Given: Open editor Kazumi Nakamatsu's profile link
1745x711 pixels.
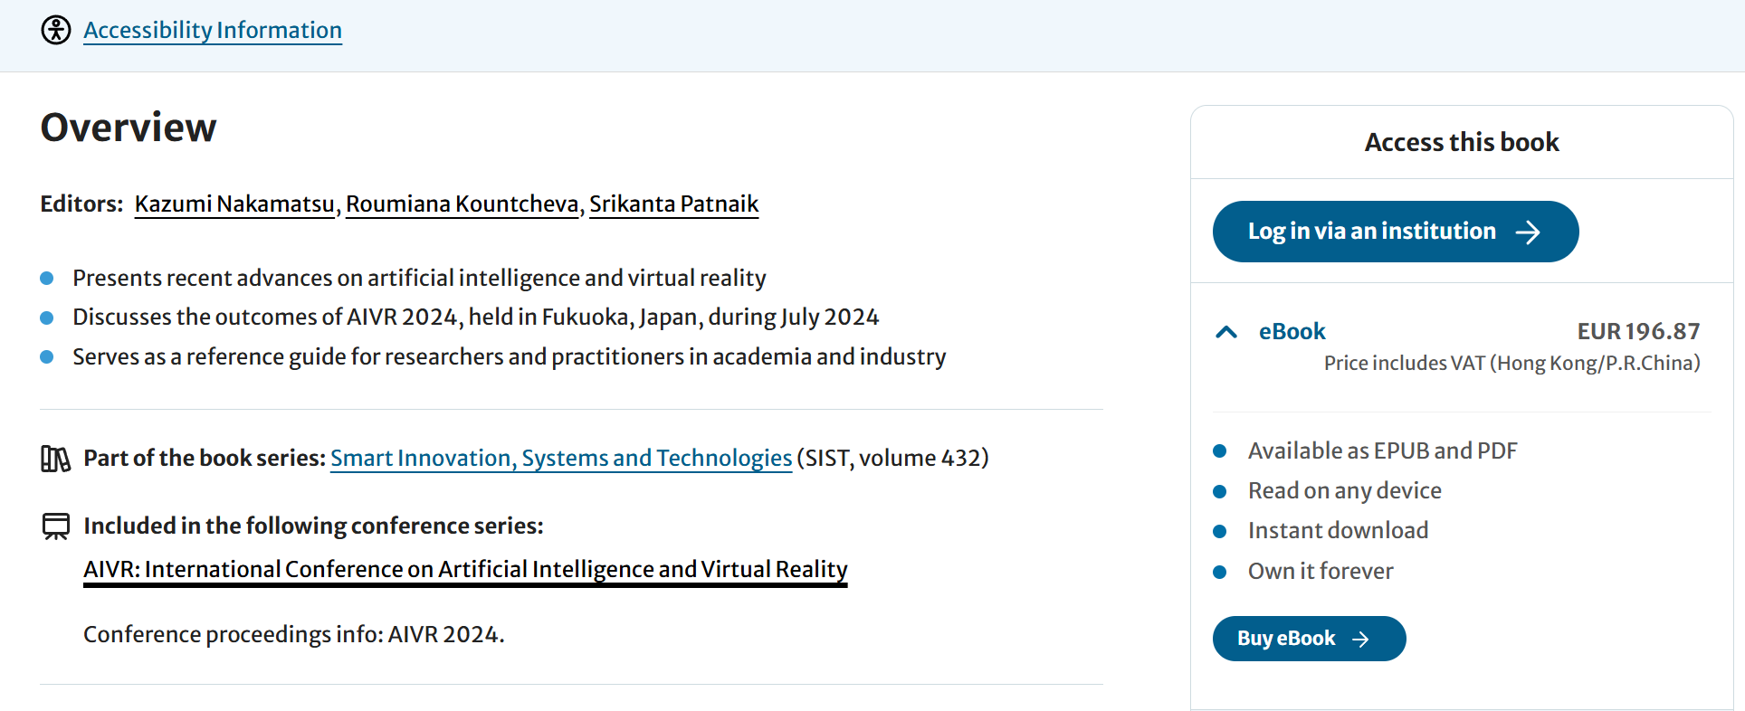Looking at the screenshot, I should tap(234, 204).
